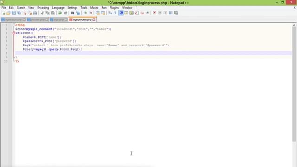297x167 pixels.
Task: Toggle the Word wrap toolbar icon
Action: pyautogui.click(x=110, y=13)
